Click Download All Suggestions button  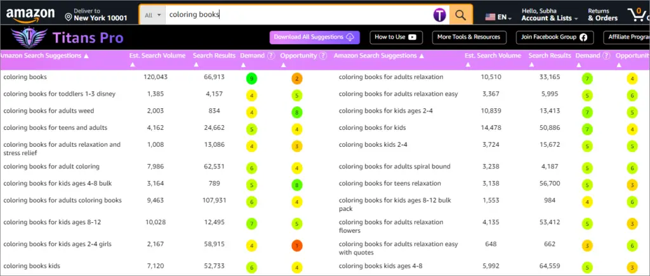pyautogui.click(x=315, y=37)
